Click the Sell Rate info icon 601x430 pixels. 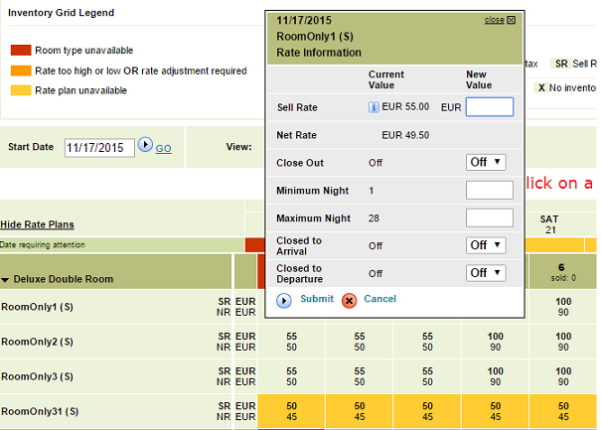(x=374, y=106)
